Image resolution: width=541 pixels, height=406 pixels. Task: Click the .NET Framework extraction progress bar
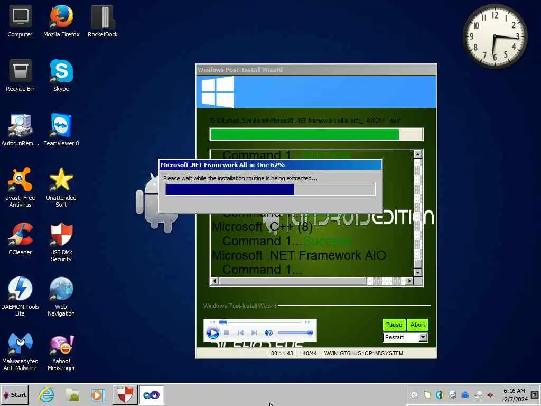270,189
